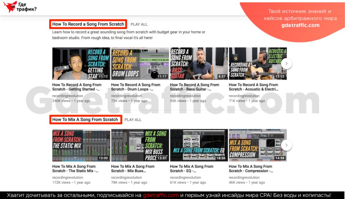Image resolution: width=345 pixels, height=199 pixels.
Task: Click the next-arrow chevron on the Mix playlist row
Action: [x=287, y=145]
